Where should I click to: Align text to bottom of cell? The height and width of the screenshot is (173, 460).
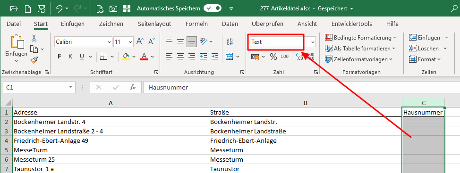click(192, 41)
